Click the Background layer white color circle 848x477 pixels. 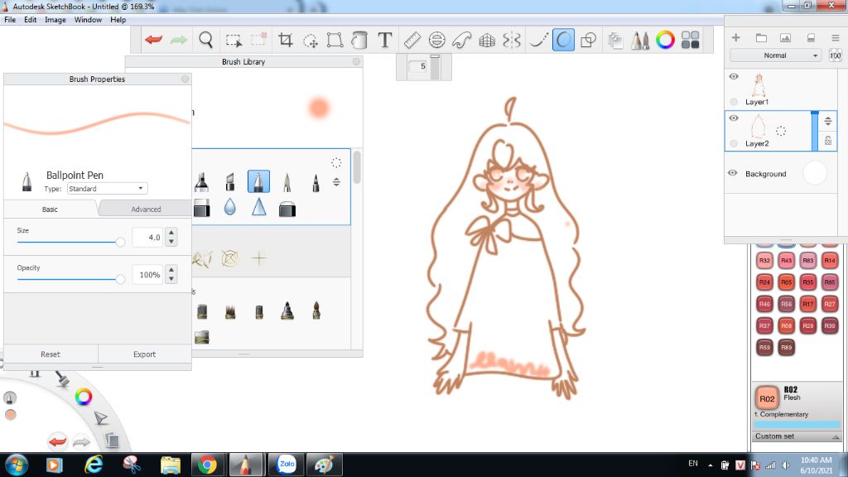[x=815, y=173]
